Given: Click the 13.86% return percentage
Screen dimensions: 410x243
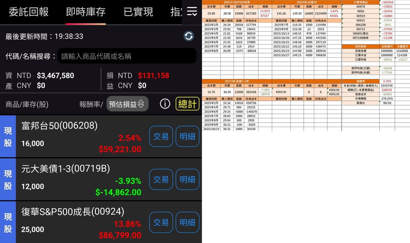Looking at the screenshot, I should [127, 223].
